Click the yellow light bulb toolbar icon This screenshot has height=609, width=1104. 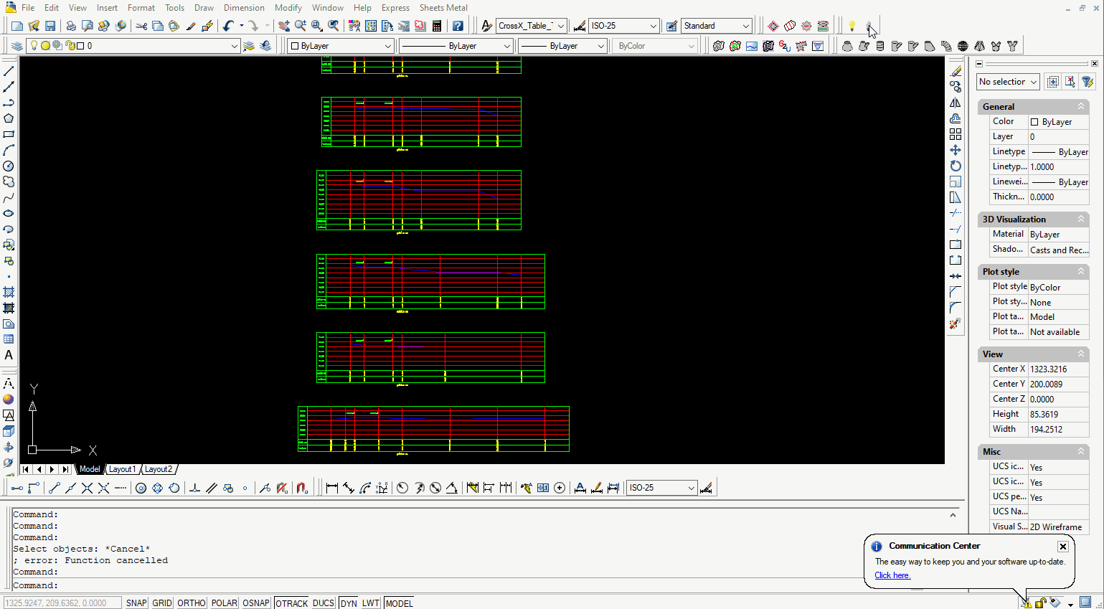pos(851,26)
